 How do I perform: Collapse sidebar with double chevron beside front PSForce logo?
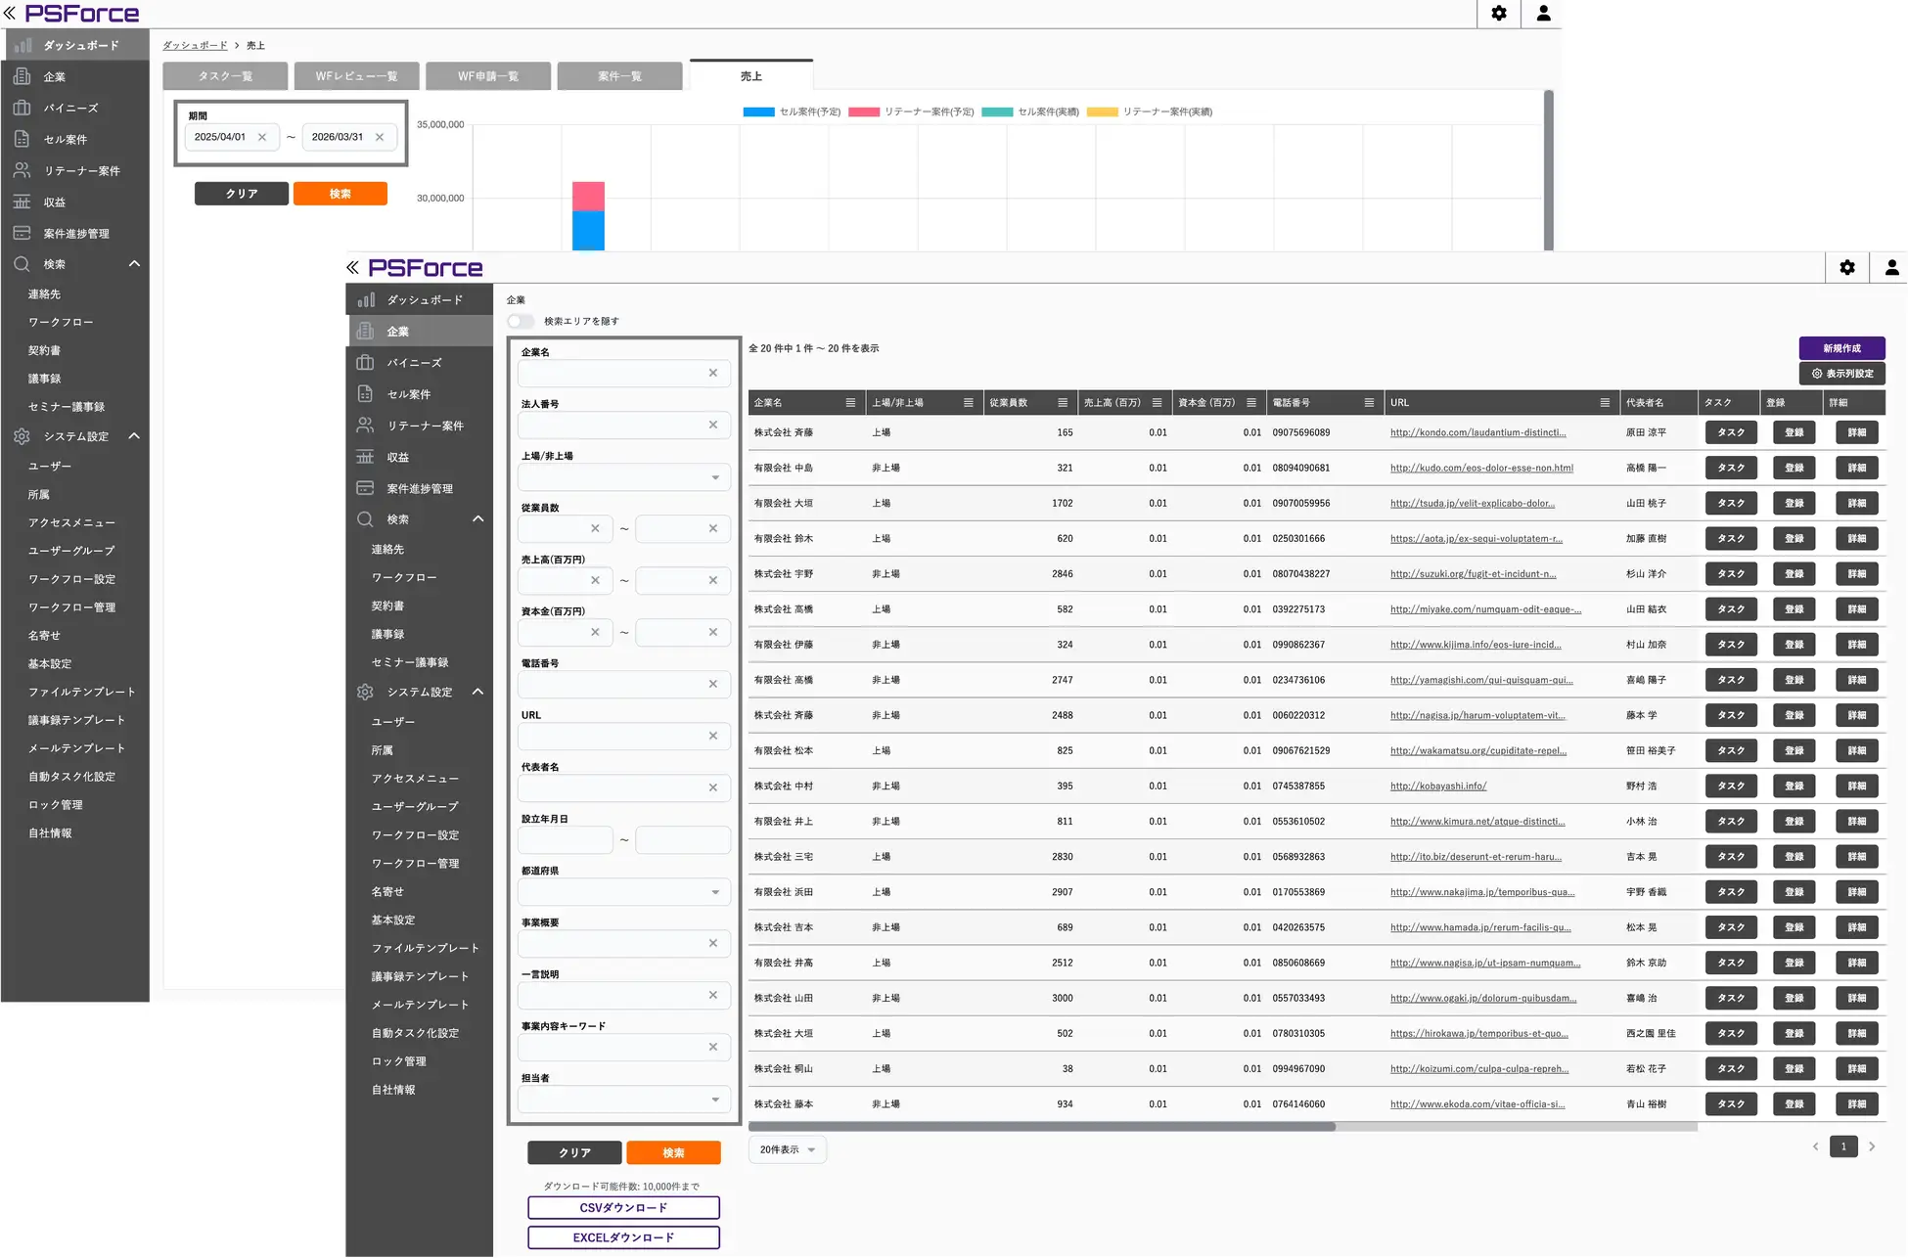pyautogui.click(x=352, y=267)
